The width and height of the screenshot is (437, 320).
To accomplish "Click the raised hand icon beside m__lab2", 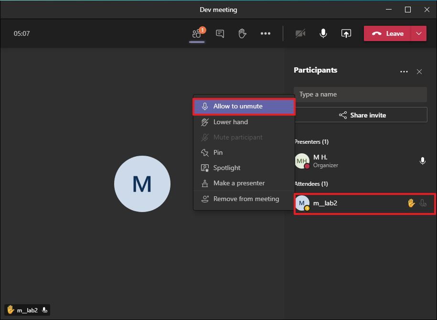I will 411,203.
